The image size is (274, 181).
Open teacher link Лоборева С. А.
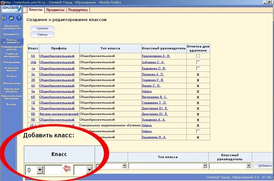(153, 62)
